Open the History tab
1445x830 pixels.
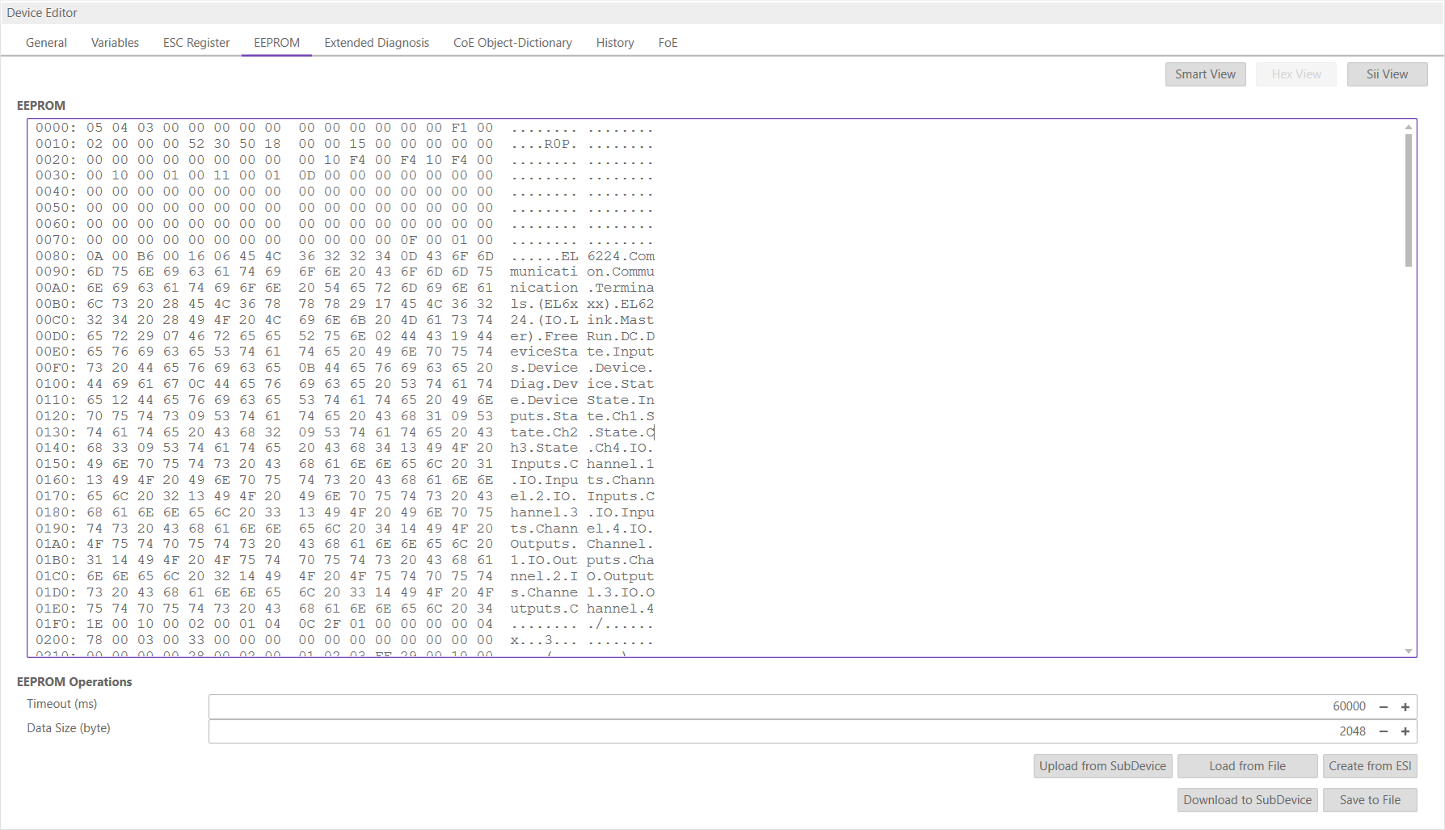[614, 42]
